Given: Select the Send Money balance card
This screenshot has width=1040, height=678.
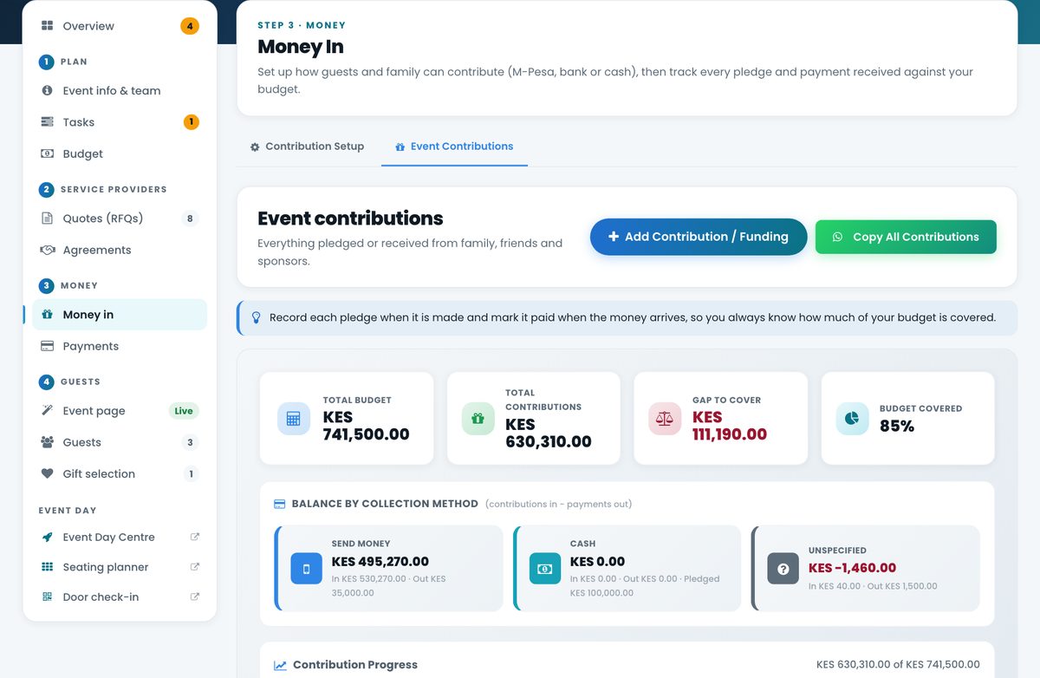Looking at the screenshot, I should tap(388, 569).
